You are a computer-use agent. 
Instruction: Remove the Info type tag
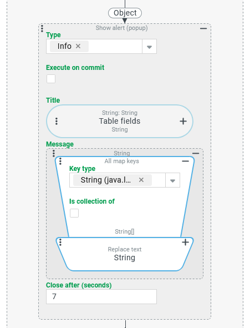pyautogui.click(x=78, y=46)
